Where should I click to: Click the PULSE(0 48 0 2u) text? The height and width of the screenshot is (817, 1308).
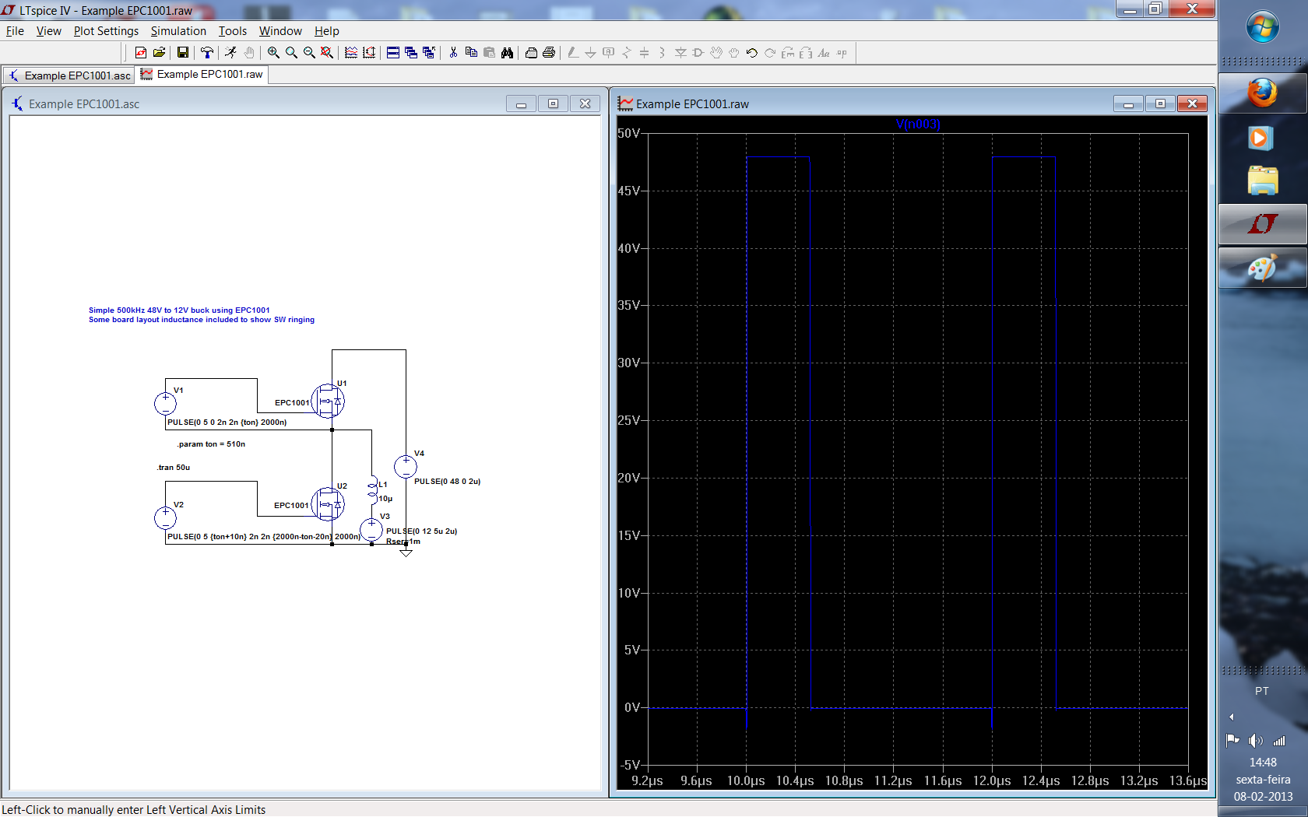tap(448, 482)
